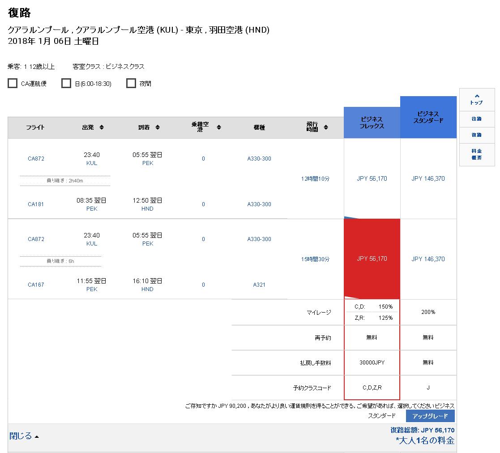This screenshot has width=500, height=453.
Task: Toggle the 日(6:00-18:30) daytime checkbox
Action: click(x=66, y=84)
